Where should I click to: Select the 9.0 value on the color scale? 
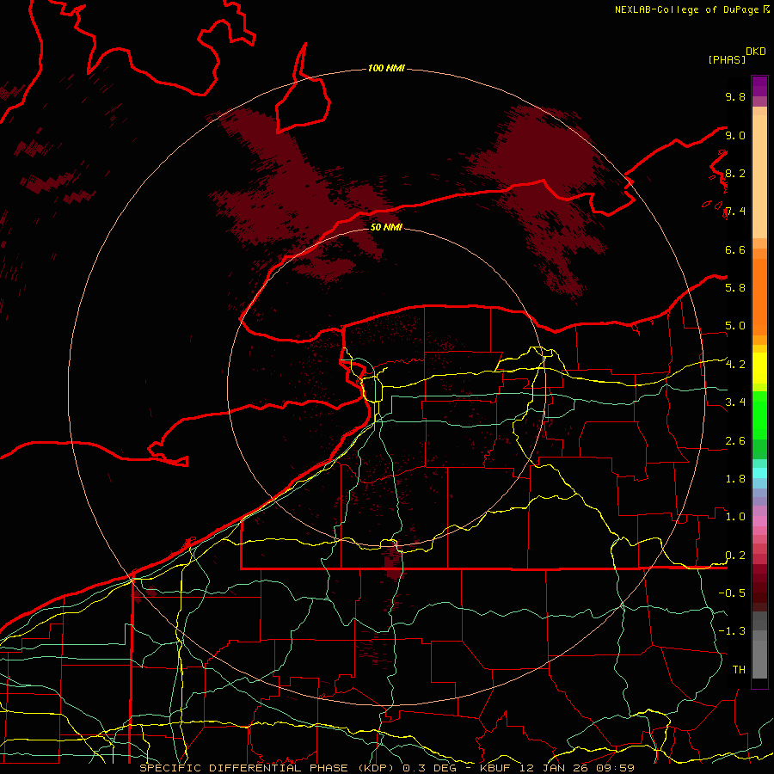(x=735, y=135)
